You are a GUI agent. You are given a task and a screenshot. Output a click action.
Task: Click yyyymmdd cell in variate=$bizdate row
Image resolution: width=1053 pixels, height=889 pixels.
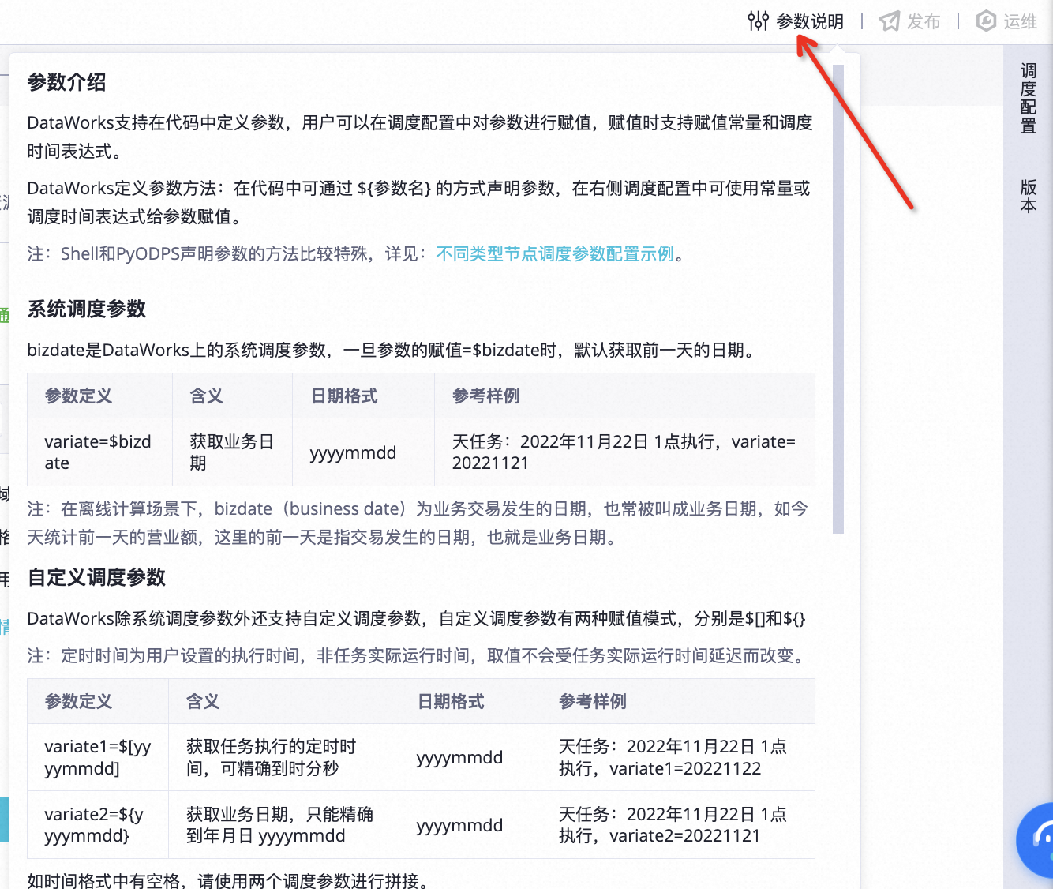click(x=363, y=452)
